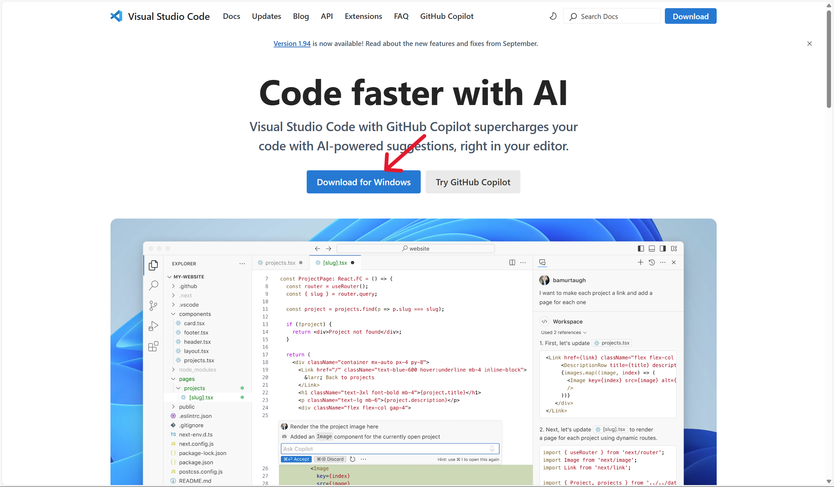Image resolution: width=834 pixels, height=487 pixels.
Task: Click the Accept button in inline chat
Action: click(x=296, y=459)
